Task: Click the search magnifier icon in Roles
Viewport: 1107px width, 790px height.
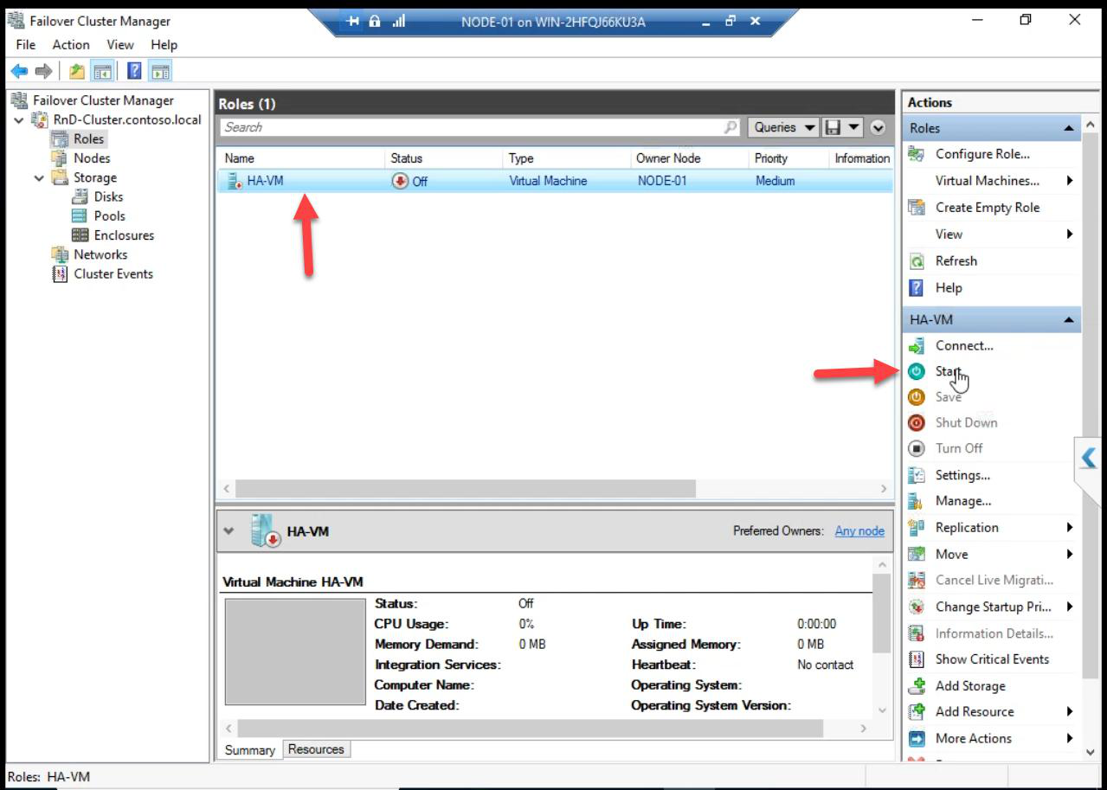Action: [x=730, y=127]
